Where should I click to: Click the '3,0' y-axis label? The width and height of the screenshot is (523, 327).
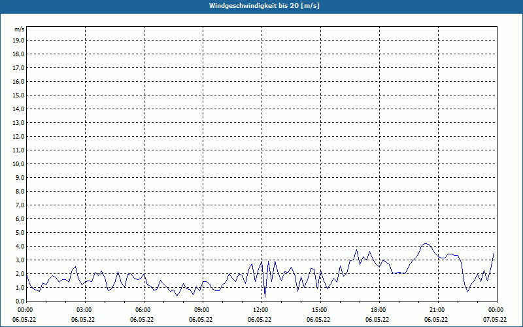pos(20,260)
